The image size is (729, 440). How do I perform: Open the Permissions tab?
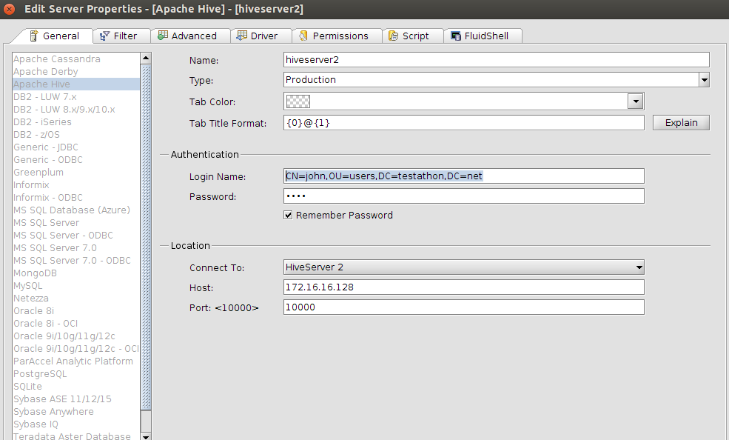coord(337,36)
